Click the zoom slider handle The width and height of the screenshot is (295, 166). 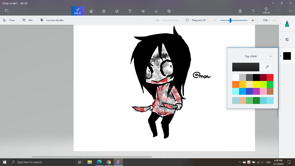pos(230,20)
